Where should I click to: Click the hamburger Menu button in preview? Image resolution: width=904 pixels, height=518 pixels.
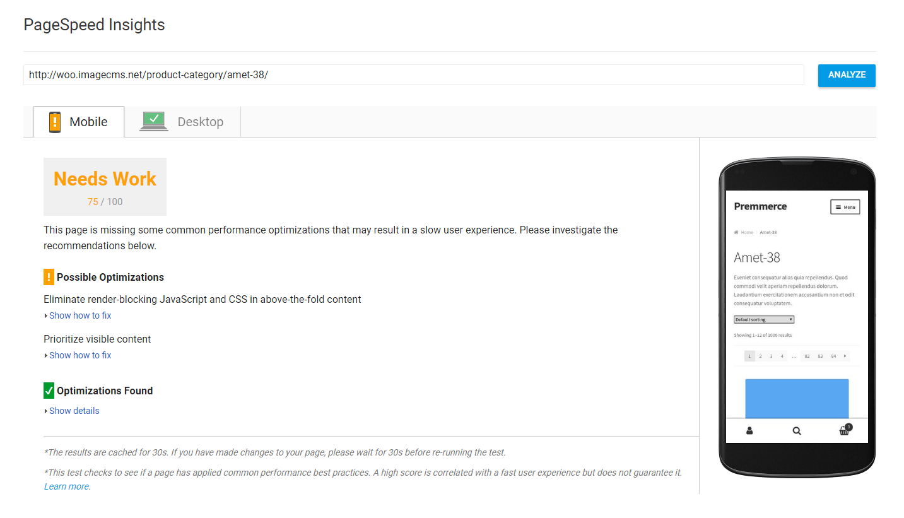[845, 207]
